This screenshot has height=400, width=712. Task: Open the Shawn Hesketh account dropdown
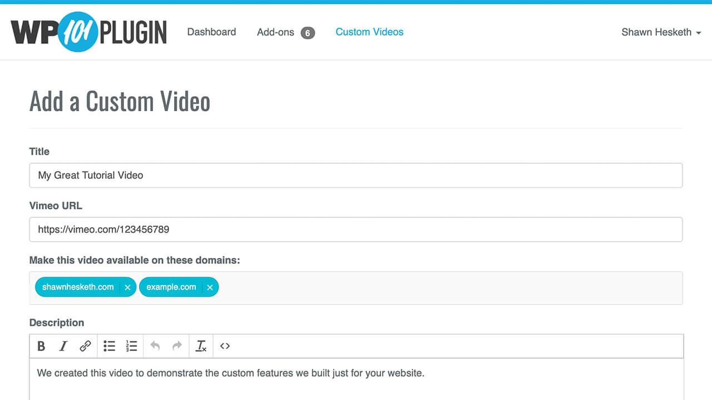coord(661,32)
